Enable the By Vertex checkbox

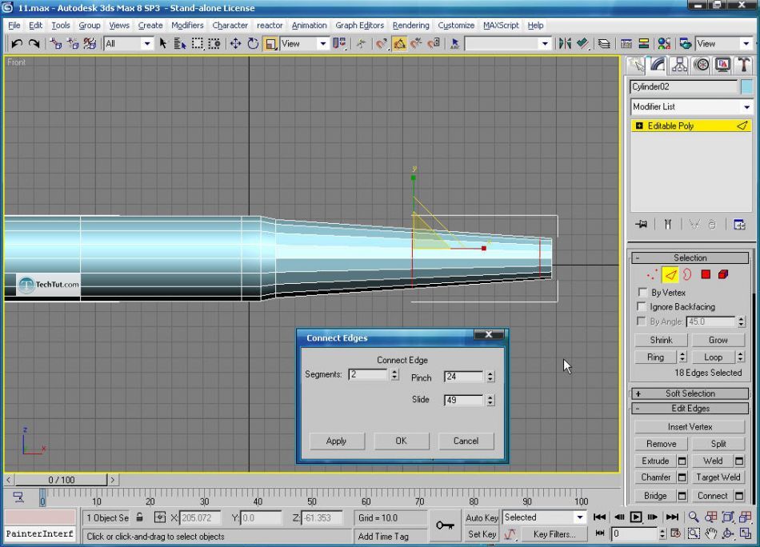pyautogui.click(x=642, y=293)
